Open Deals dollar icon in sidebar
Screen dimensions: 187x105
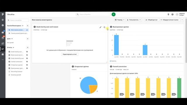3,25
